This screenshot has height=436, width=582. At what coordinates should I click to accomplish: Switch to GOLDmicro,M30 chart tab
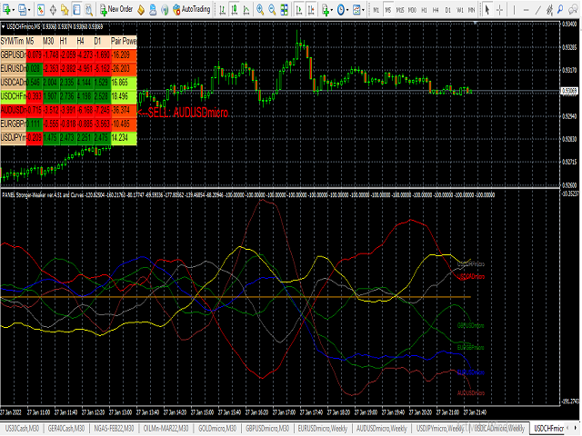pyautogui.click(x=217, y=429)
